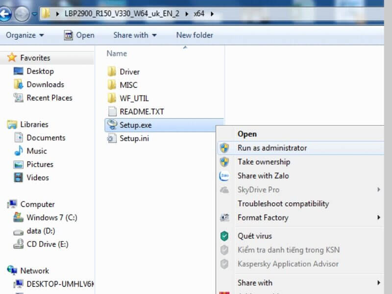
Task: Click the Open button in toolbar
Action: click(x=79, y=35)
